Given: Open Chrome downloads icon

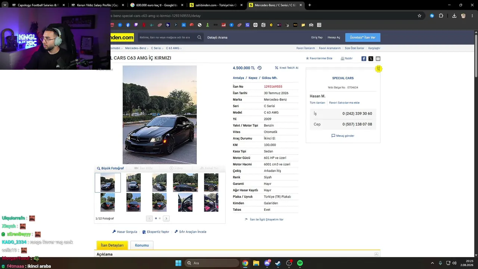Looking at the screenshot, I should click(x=454, y=16).
